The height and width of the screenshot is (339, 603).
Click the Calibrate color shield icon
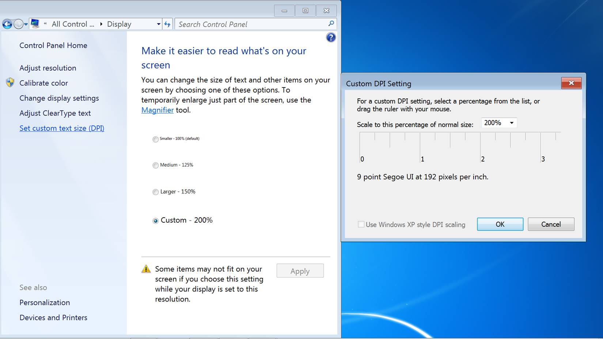point(10,82)
